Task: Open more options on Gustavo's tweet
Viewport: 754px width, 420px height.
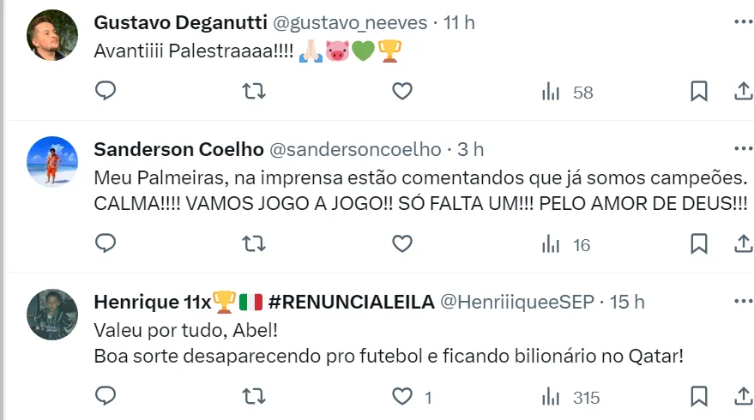Action: click(x=743, y=21)
